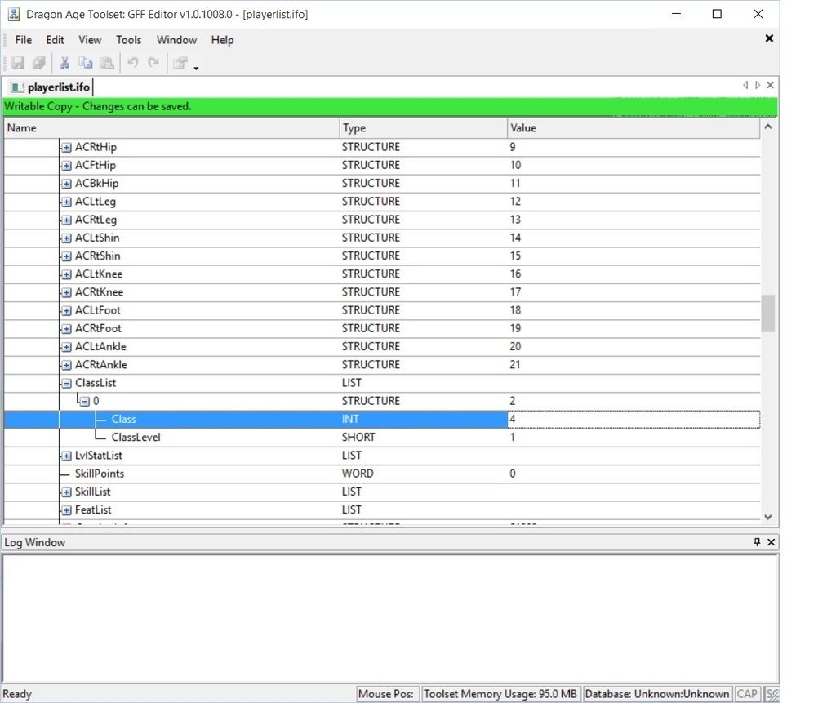Screen dimensions: 836x703
Task: Click the Undo arrow icon
Action: [132, 63]
